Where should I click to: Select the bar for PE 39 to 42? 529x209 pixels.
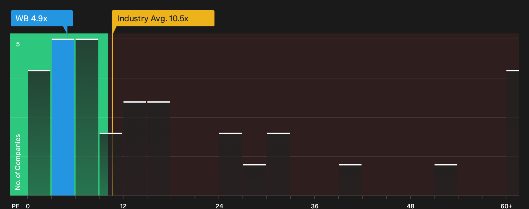[350, 180]
